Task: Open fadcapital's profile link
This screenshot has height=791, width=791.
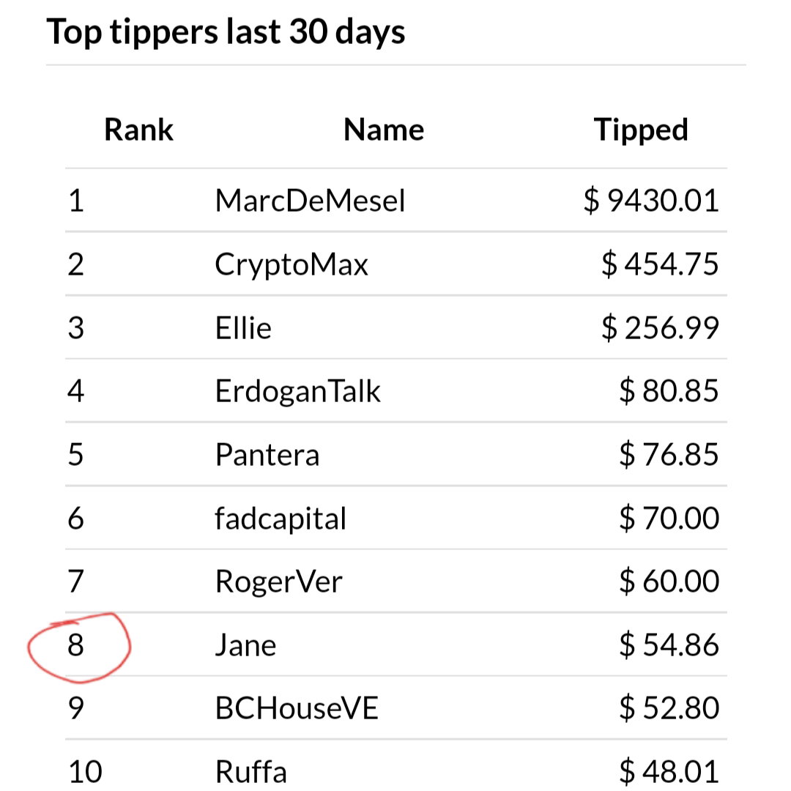Action: [281, 519]
